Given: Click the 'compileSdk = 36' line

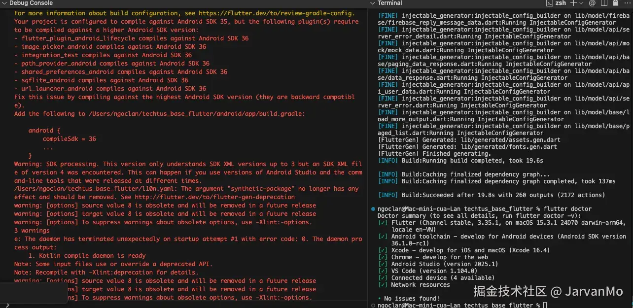Looking at the screenshot, I should (x=70, y=139).
